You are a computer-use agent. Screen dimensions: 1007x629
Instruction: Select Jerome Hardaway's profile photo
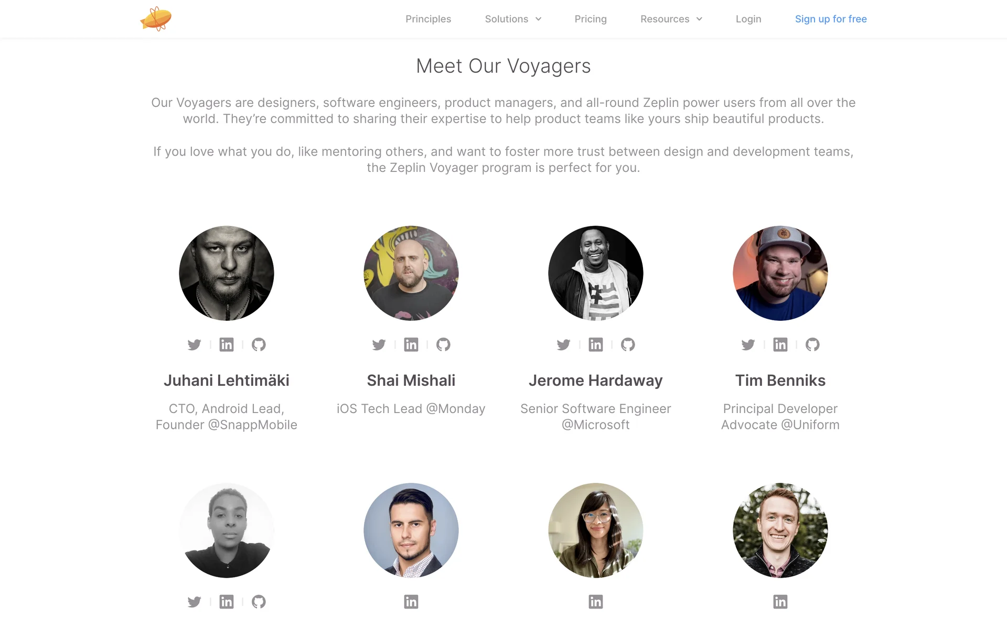tap(596, 273)
